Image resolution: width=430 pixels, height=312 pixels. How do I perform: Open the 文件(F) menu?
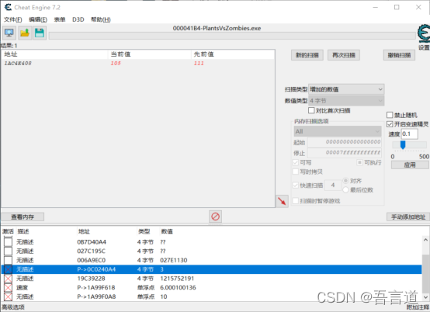coord(13,19)
